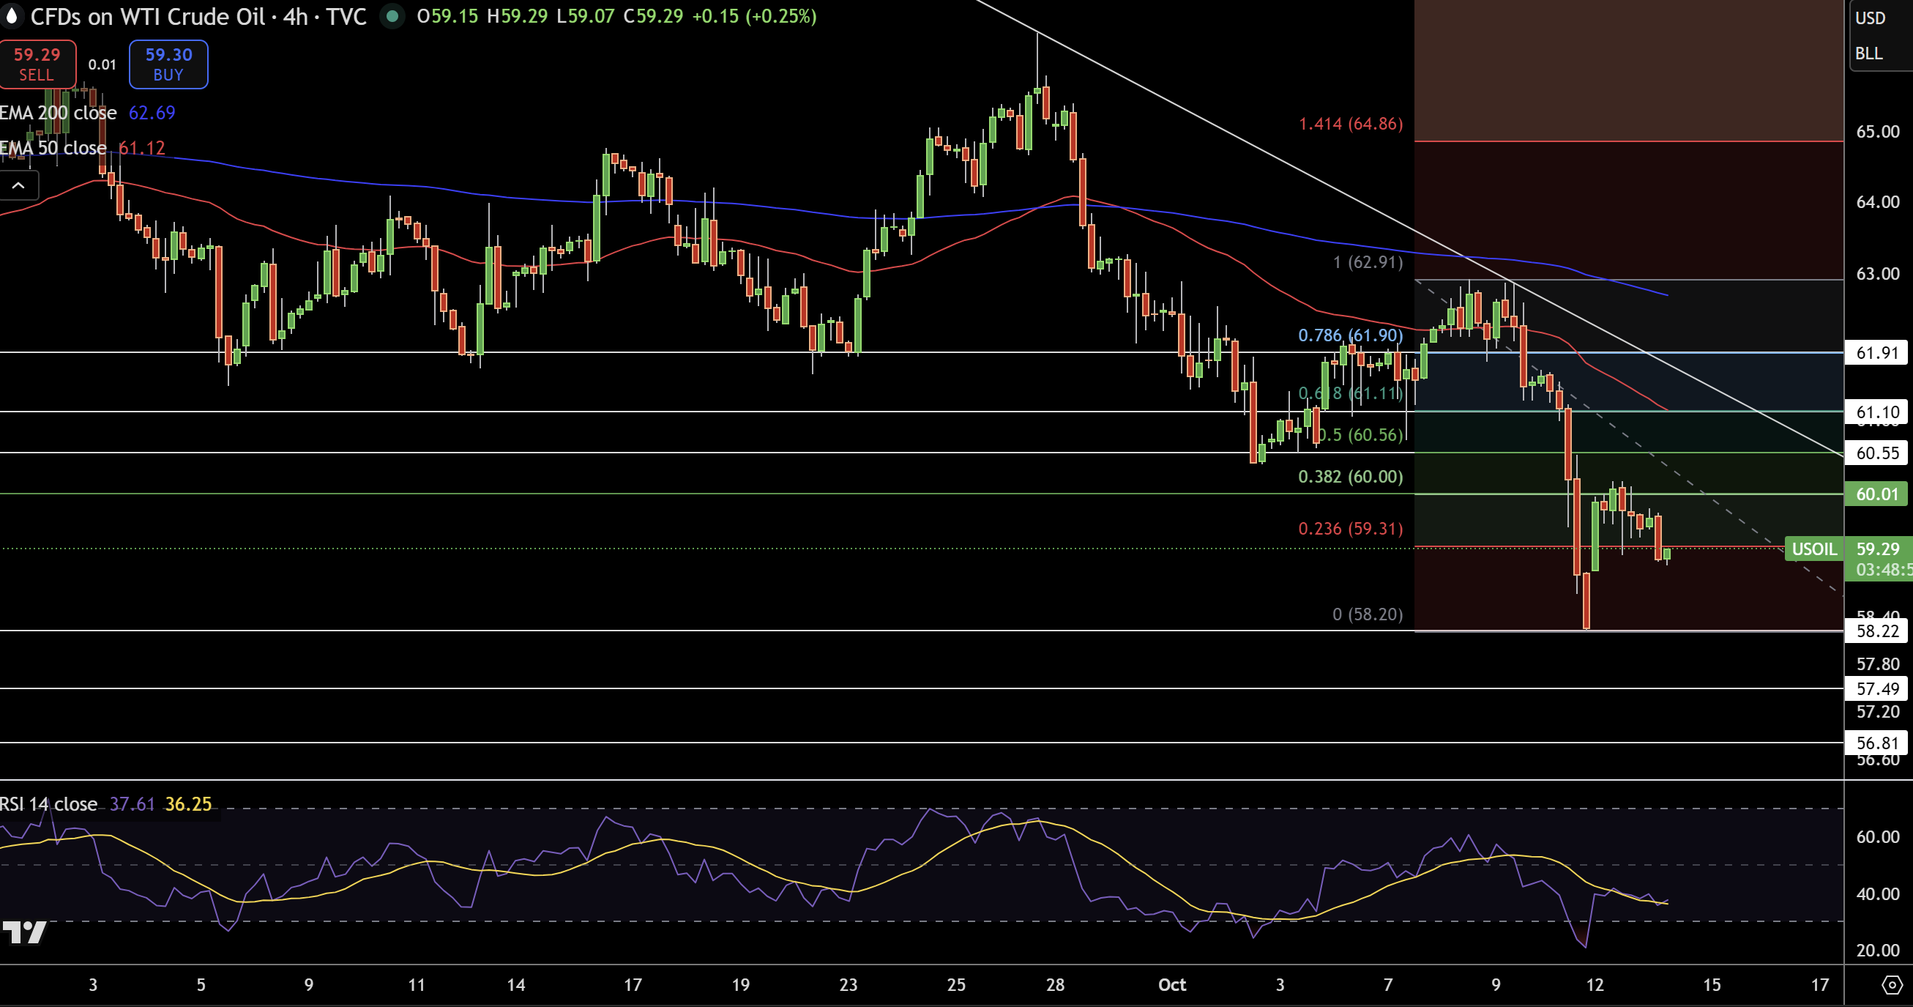Click the RSI moving average value 36.25
This screenshot has height=1007, width=1913.
pos(189,804)
